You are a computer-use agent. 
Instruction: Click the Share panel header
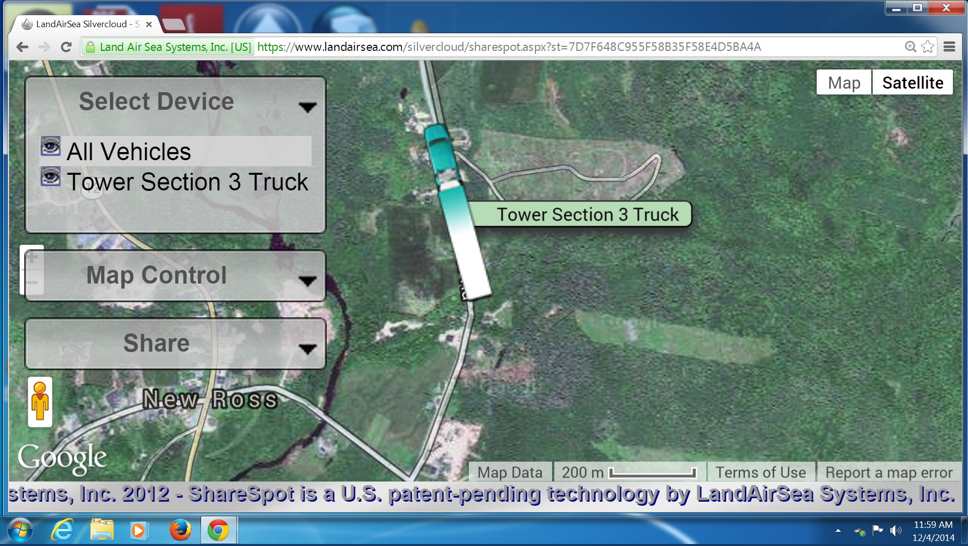click(175, 344)
